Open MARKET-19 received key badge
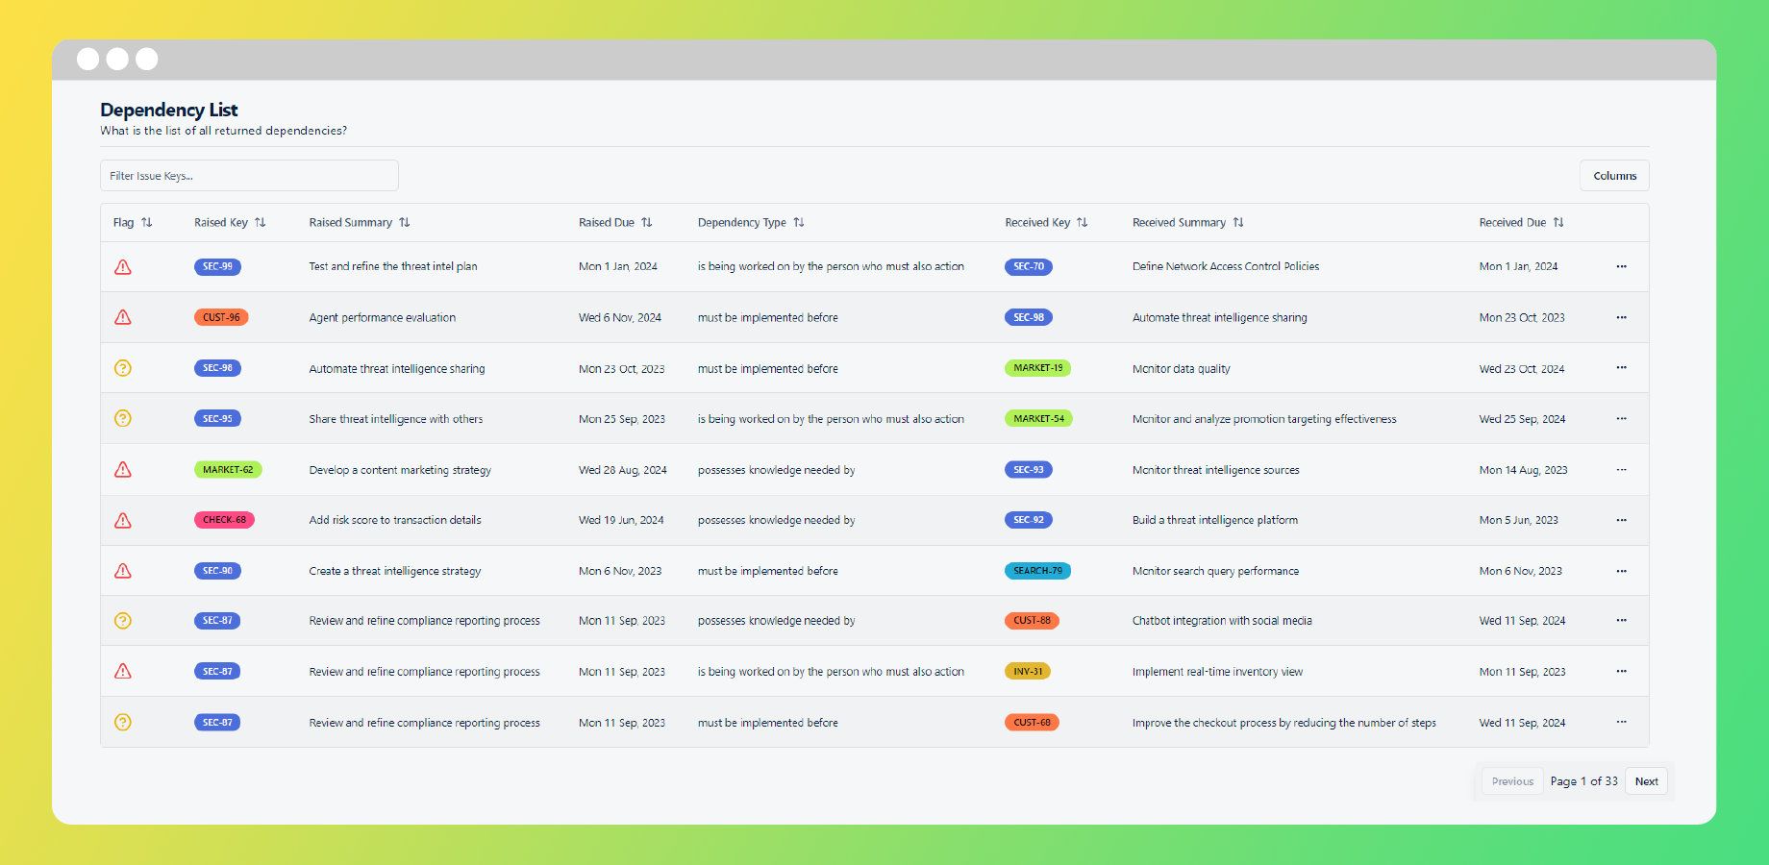The height and width of the screenshot is (865, 1769). tap(1038, 367)
